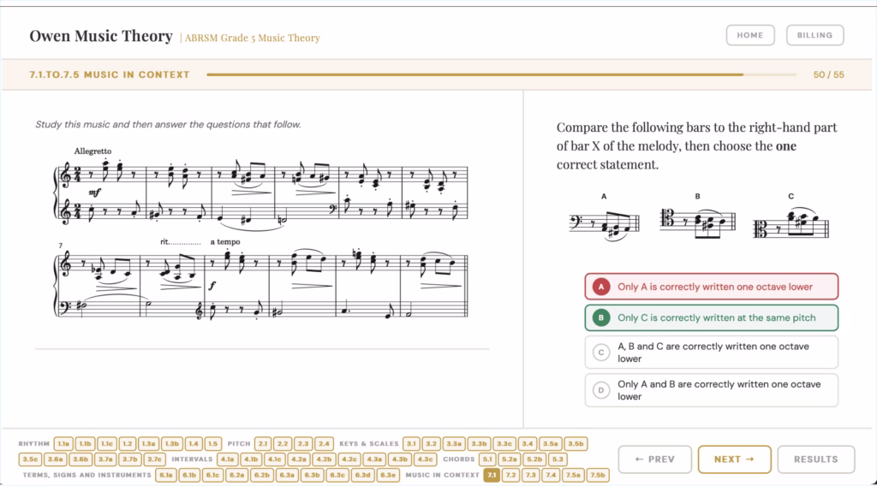Open section 3.7b

(130, 459)
